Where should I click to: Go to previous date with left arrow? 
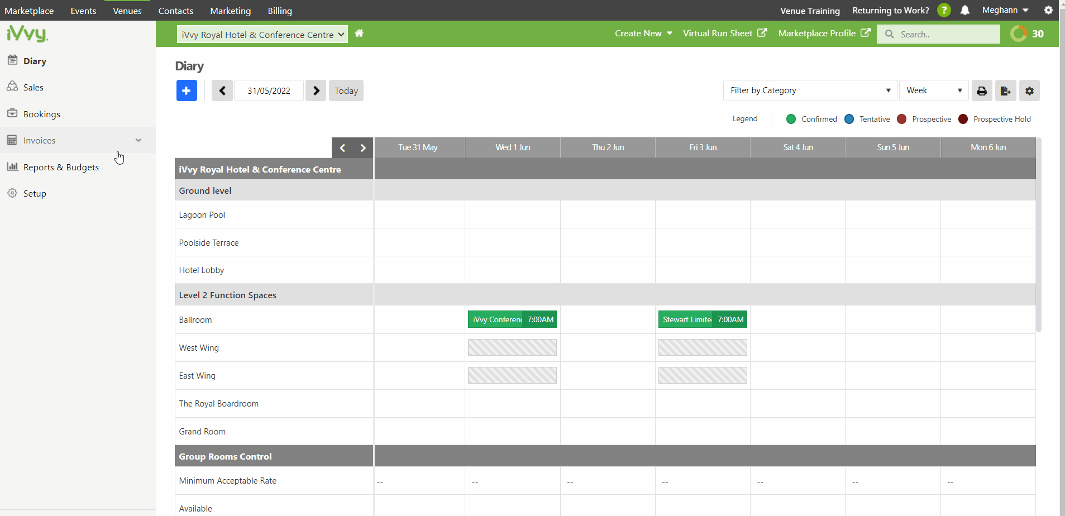click(222, 90)
